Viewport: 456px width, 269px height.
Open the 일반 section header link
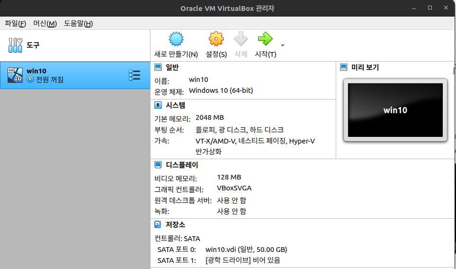pyautogui.click(x=172, y=67)
